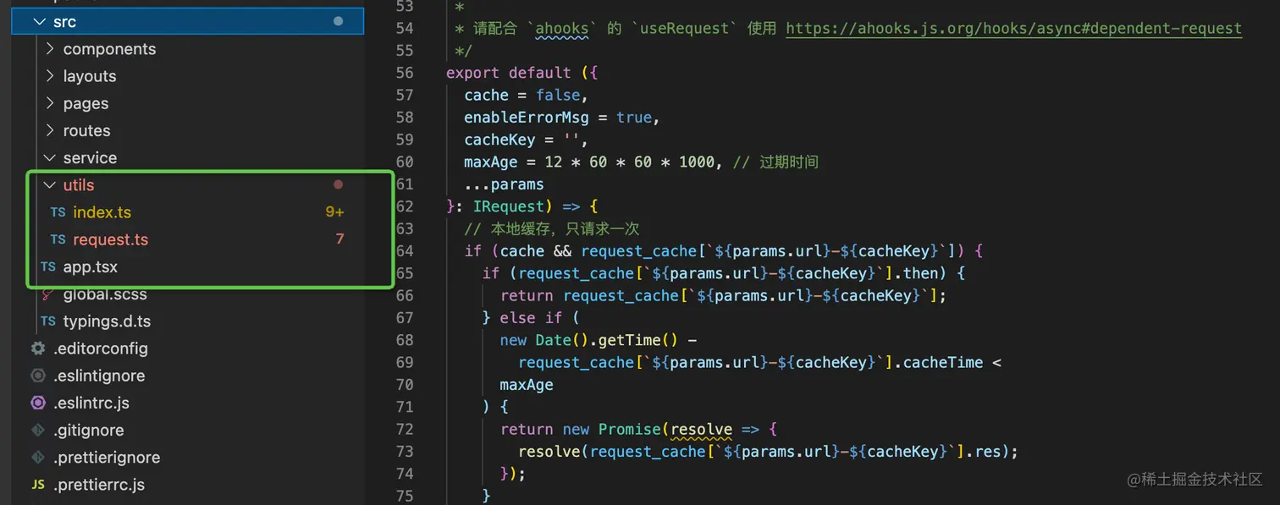
Task: Click 'new Date().getTime()' on line 68
Action: click(x=589, y=340)
